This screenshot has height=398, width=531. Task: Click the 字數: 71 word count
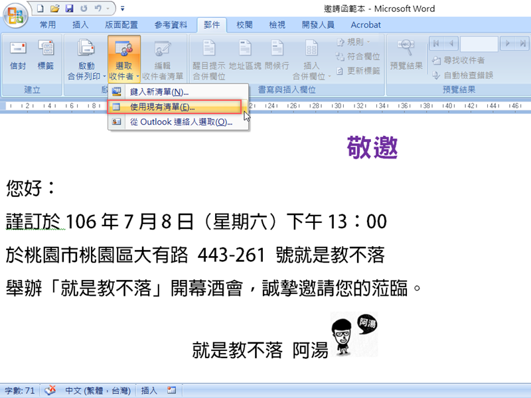click(20, 391)
